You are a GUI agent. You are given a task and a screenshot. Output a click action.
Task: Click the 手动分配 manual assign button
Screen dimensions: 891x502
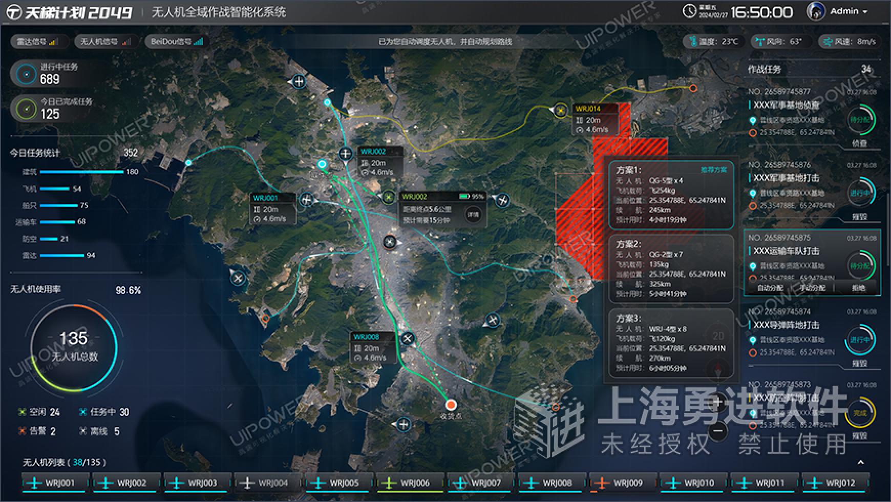(x=812, y=288)
